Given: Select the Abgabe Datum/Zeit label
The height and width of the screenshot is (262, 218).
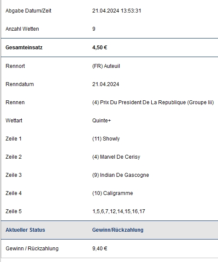Looking at the screenshot, I should point(28,11).
